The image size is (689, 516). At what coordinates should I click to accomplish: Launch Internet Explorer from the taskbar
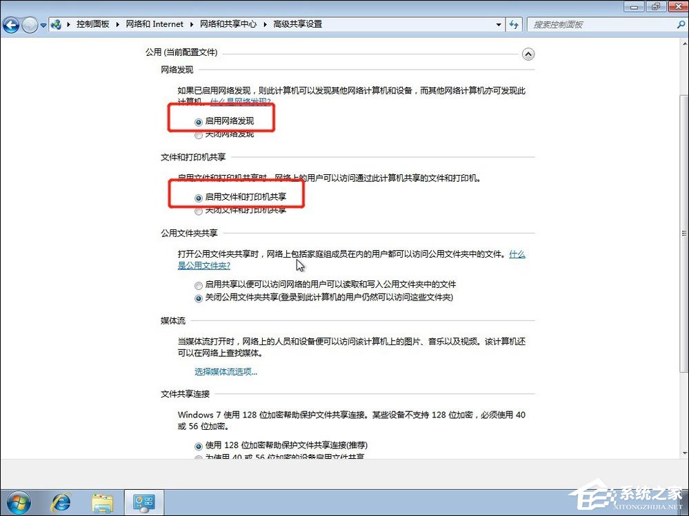61,503
